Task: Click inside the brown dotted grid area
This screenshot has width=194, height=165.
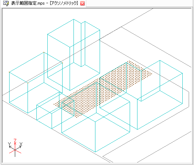Action: [x=103, y=89]
